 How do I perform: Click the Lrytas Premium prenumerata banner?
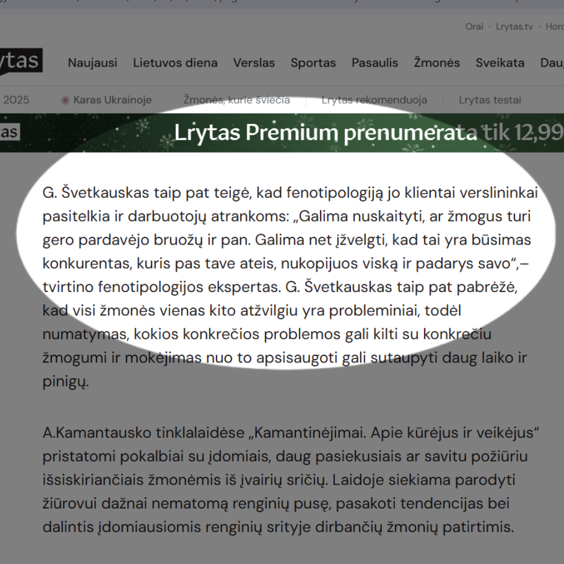coord(330,133)
